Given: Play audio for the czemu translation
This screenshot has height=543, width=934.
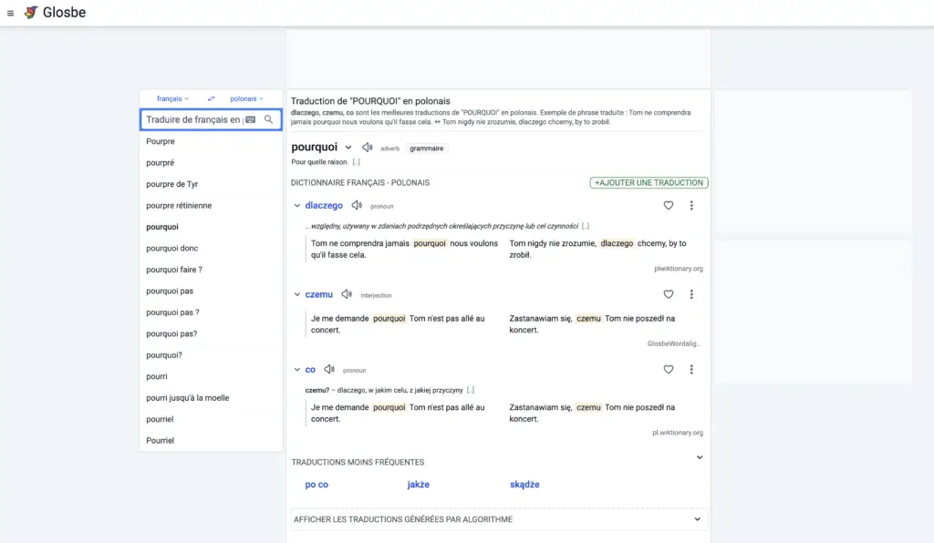Looking at the screenshot, I should tap(347, 294).
